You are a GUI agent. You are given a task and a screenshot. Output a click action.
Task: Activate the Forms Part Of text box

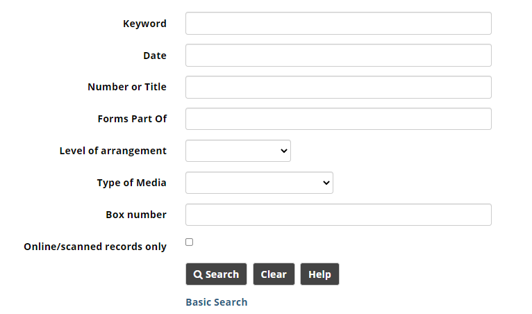338,119
